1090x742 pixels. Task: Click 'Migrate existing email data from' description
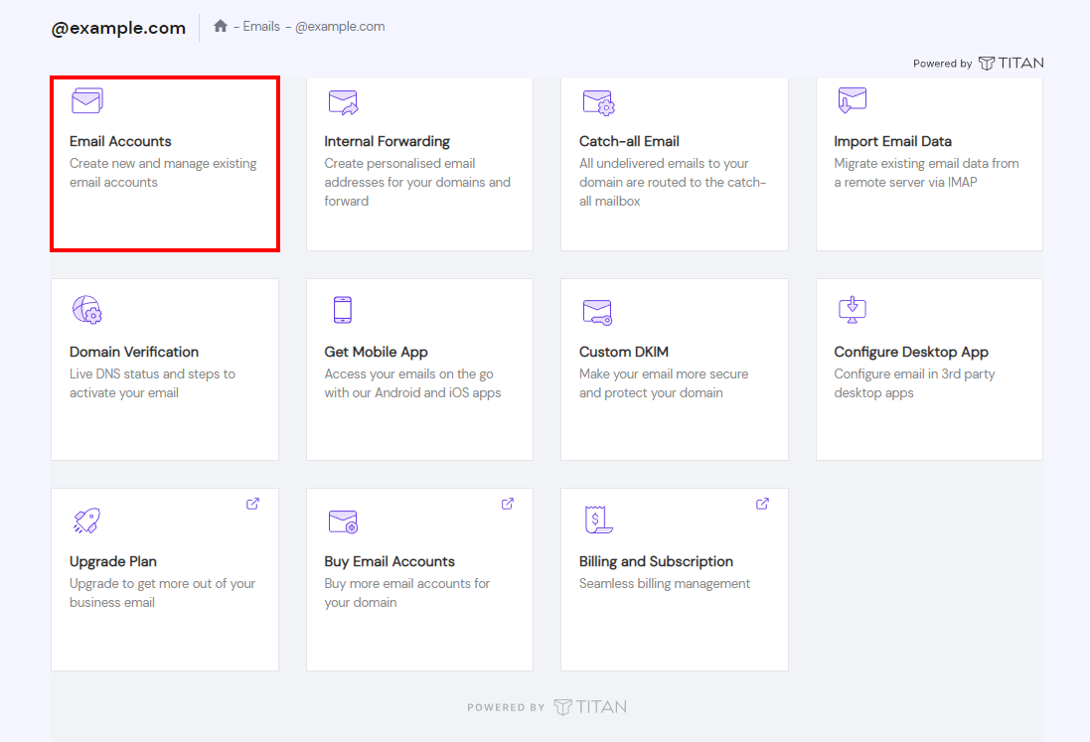click(927, 172)
